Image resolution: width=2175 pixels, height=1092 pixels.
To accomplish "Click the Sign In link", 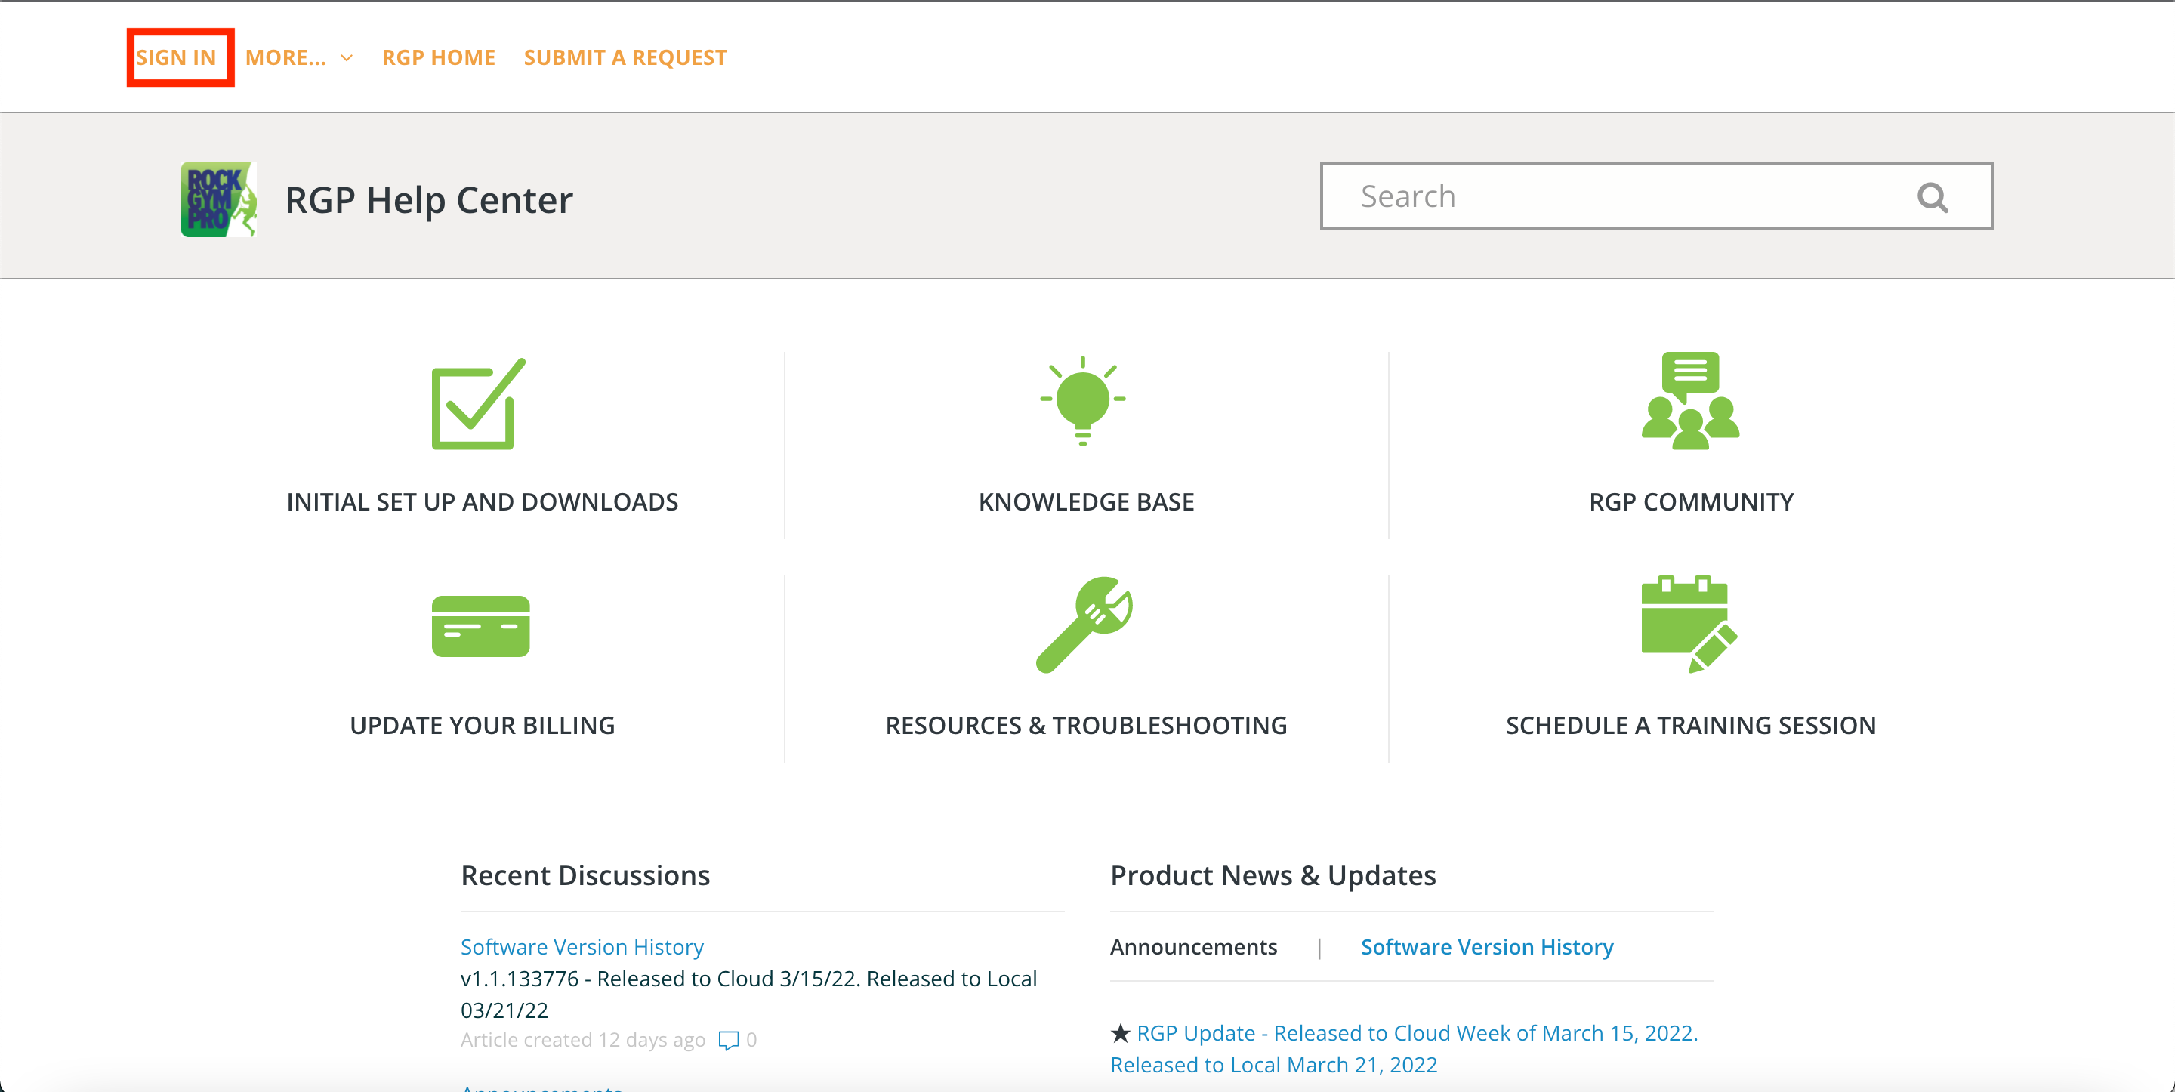I will click(x=177, y=57).
